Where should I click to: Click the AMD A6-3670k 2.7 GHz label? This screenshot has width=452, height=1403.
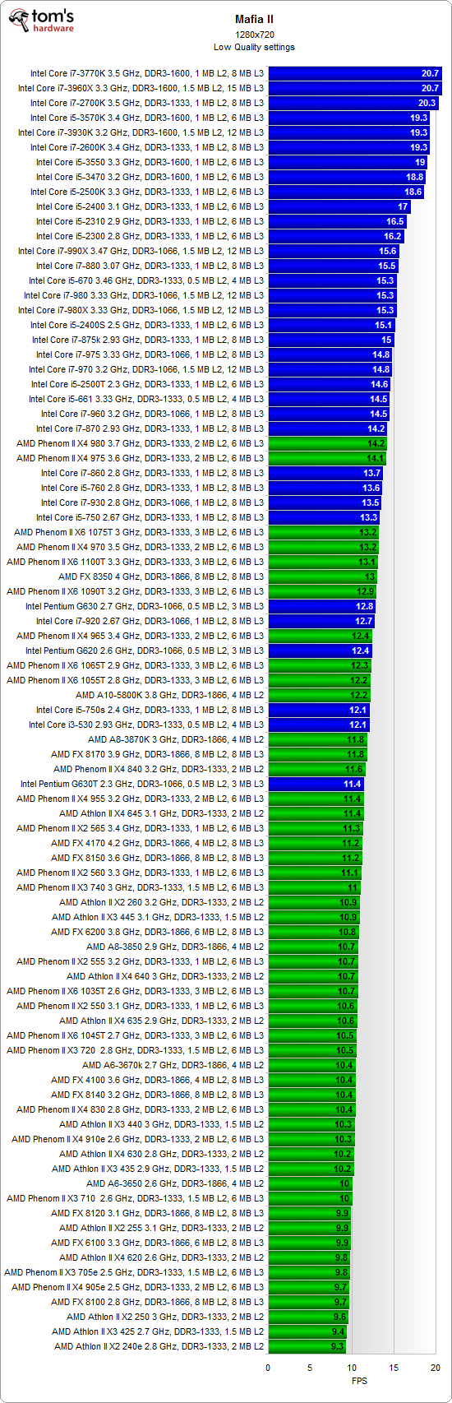(x=173, y=1065)
